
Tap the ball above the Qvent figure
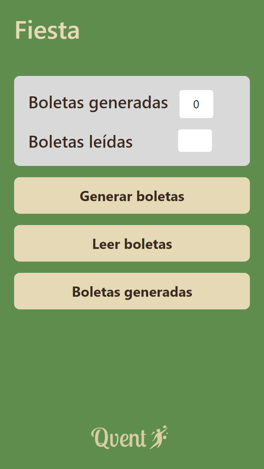point(165,427)
